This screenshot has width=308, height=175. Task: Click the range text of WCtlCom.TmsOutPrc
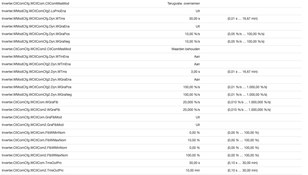pos(242,163)
